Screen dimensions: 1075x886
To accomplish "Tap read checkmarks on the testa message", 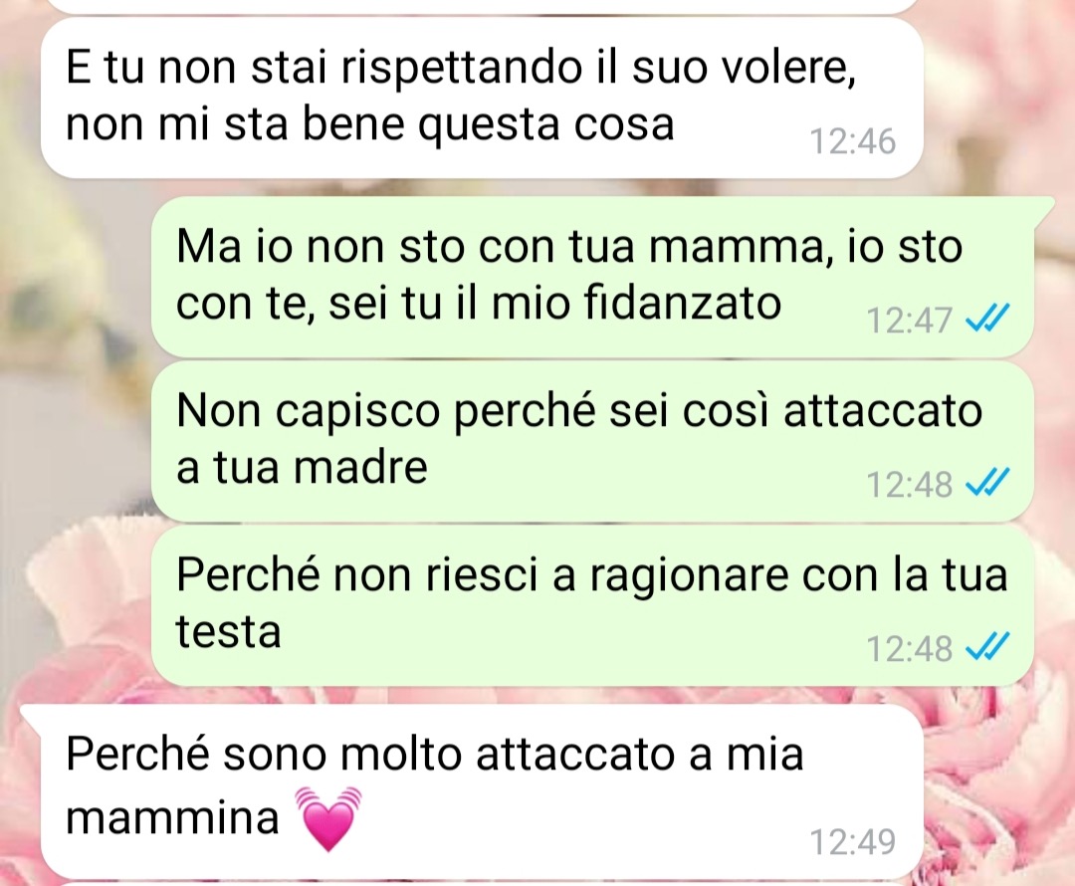I will pos(986,647).
